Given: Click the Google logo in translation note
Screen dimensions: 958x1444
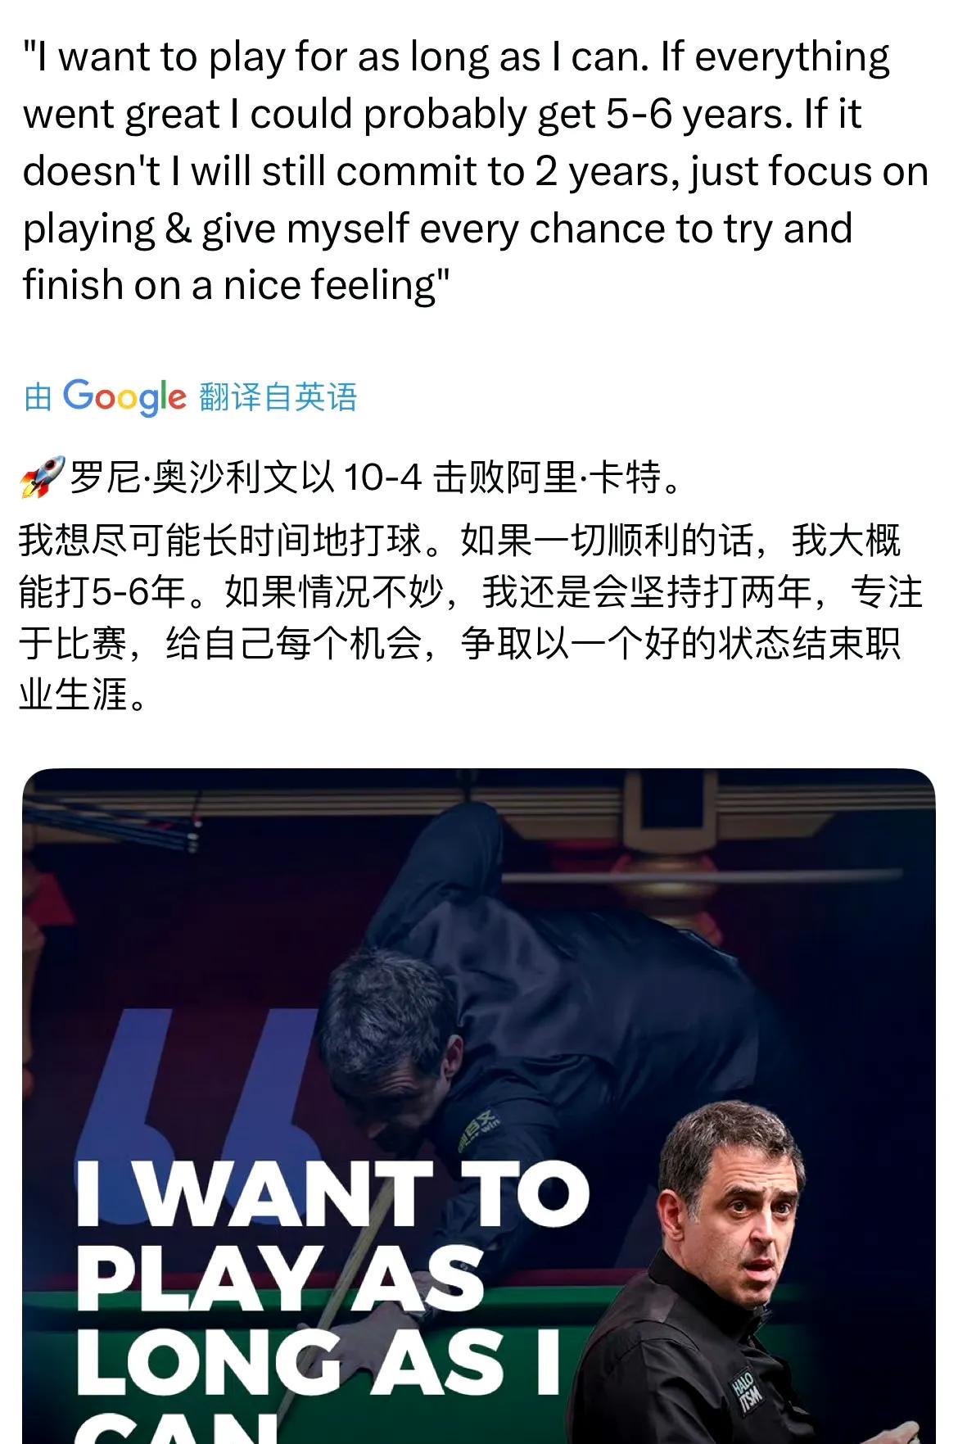Looking at the screenshot, I should 124,397.
